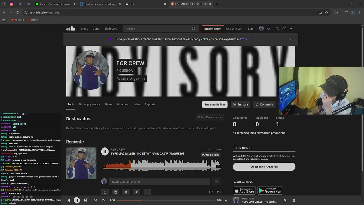Open the Netflix bookmark
This screenshot has width=364, height=205.
[x=32, y=20]
